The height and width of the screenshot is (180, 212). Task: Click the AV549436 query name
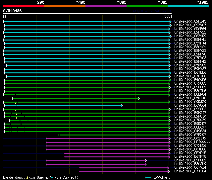[13, 11]
